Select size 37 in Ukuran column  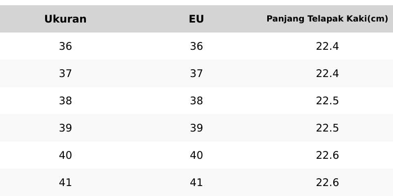click(x=65, y=73)
